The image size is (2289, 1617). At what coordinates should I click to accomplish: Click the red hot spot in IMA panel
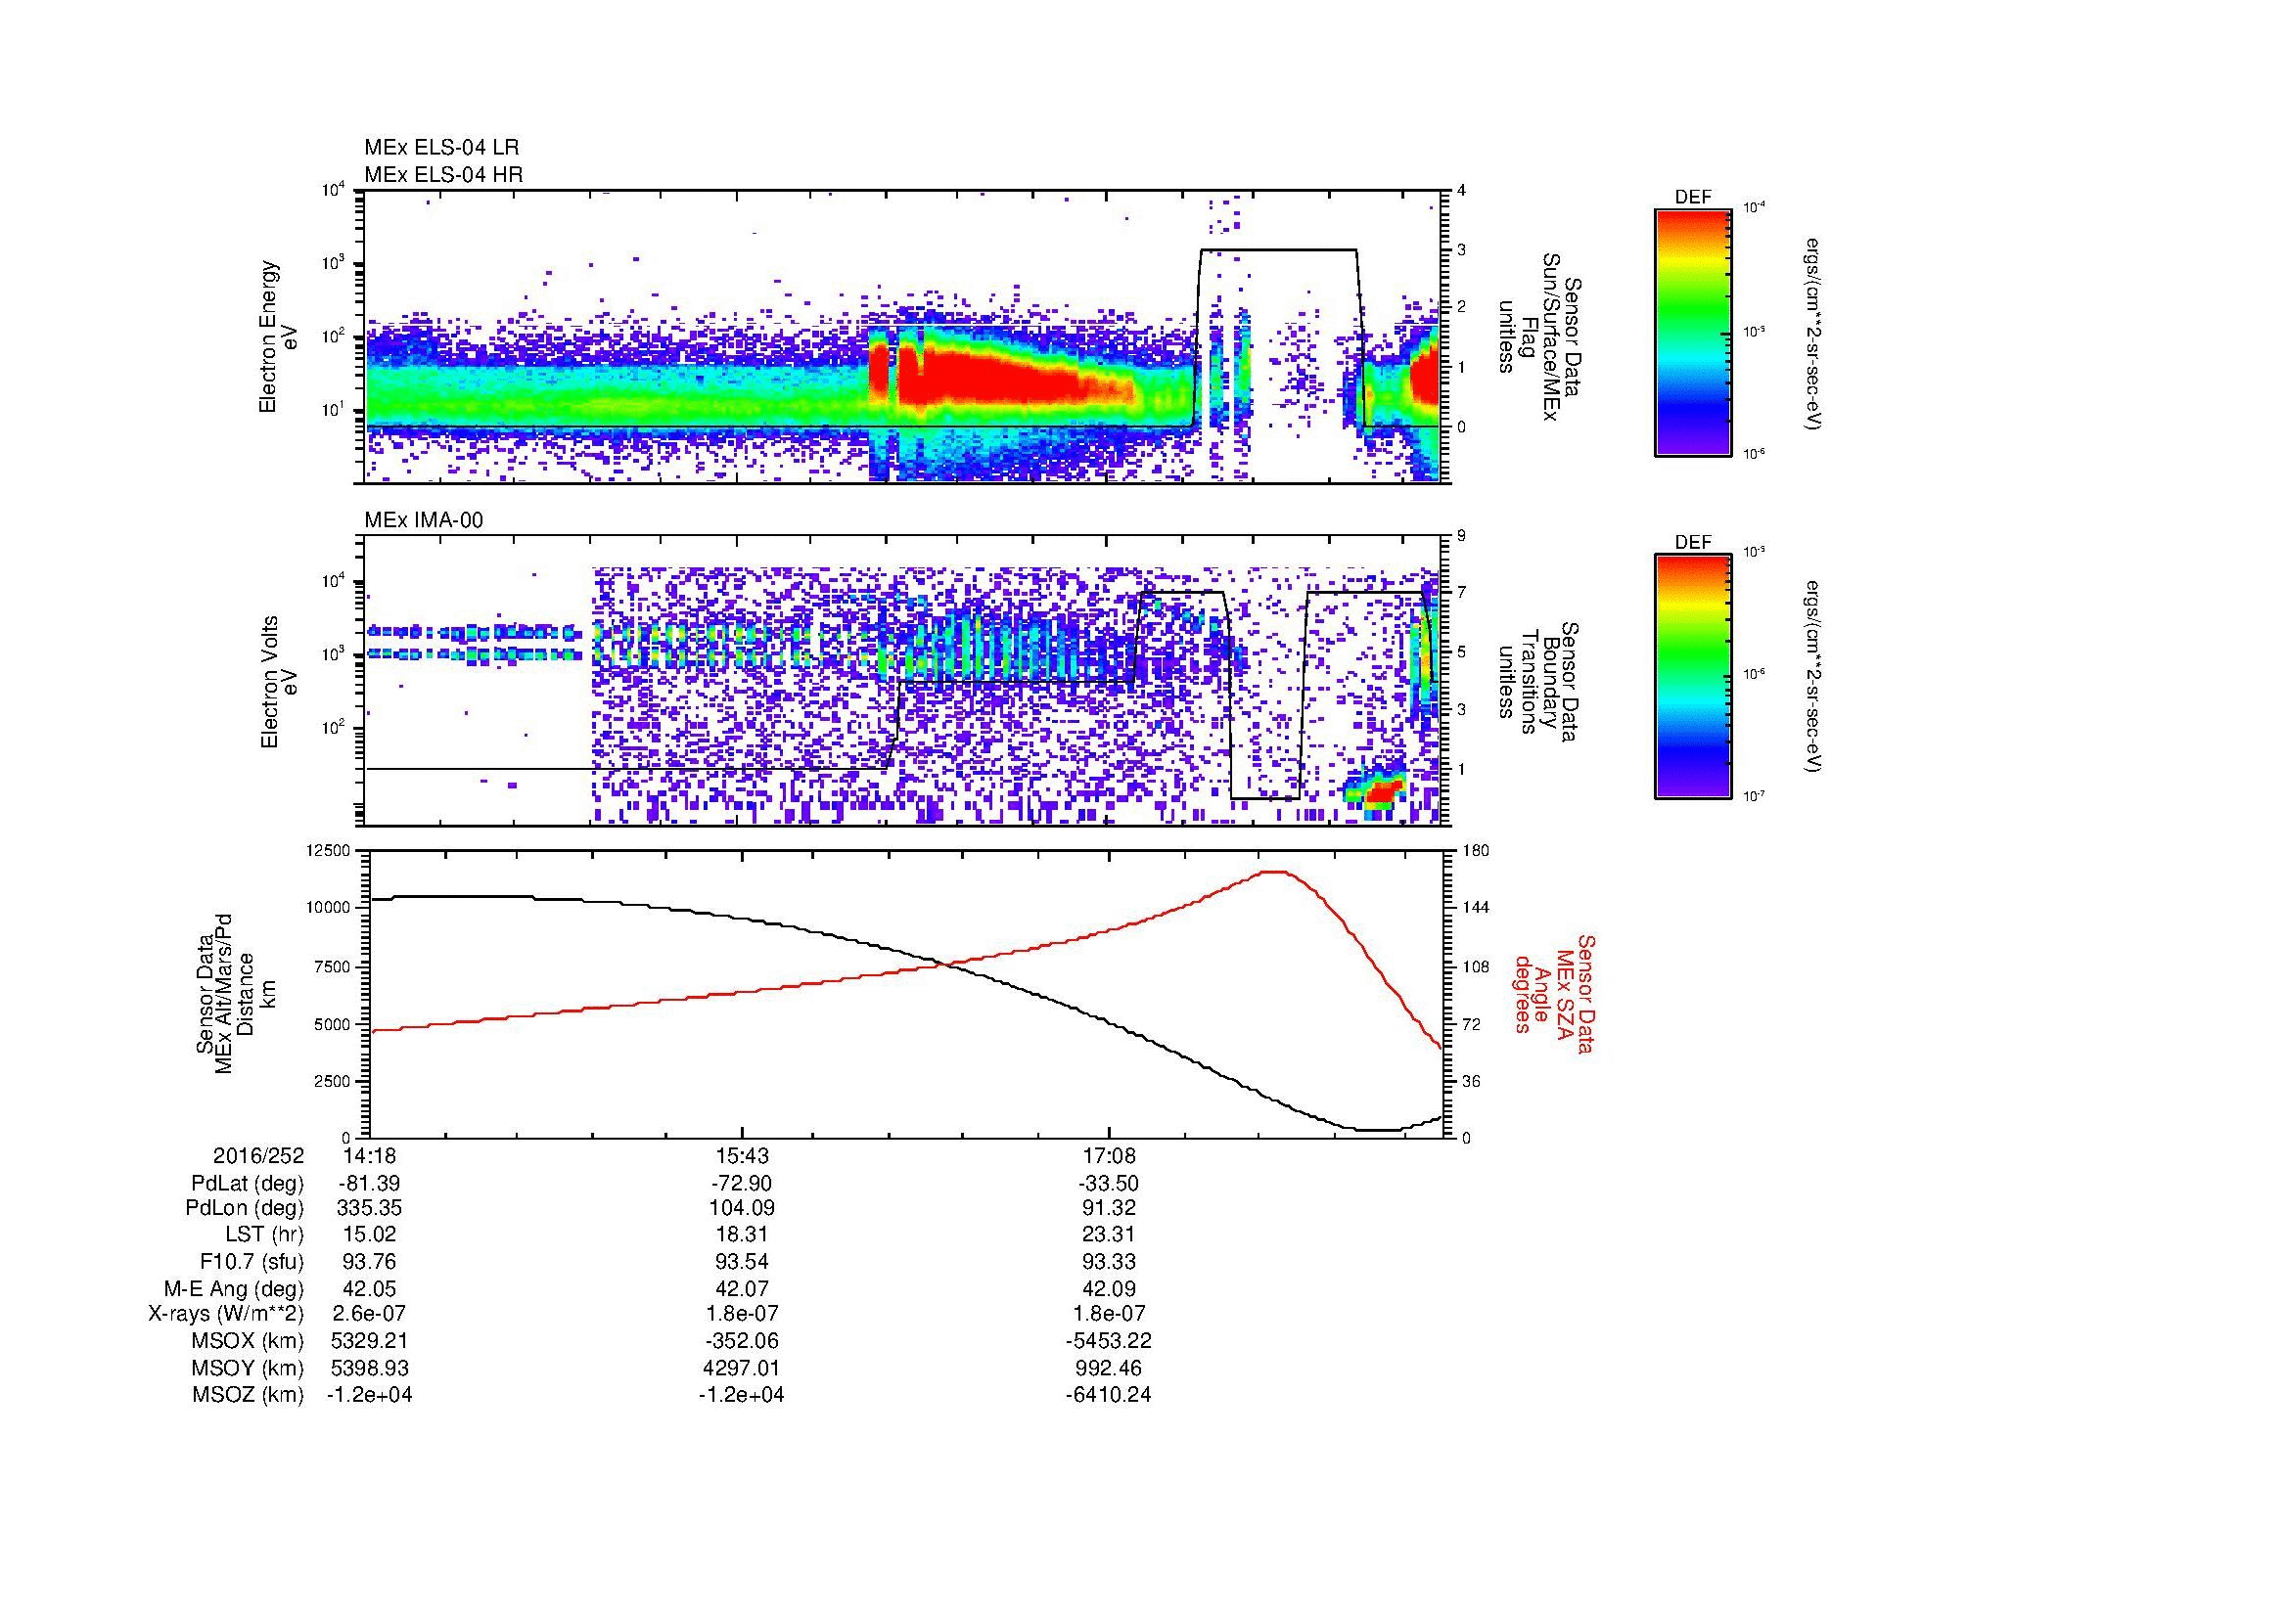click(1384, 791)
